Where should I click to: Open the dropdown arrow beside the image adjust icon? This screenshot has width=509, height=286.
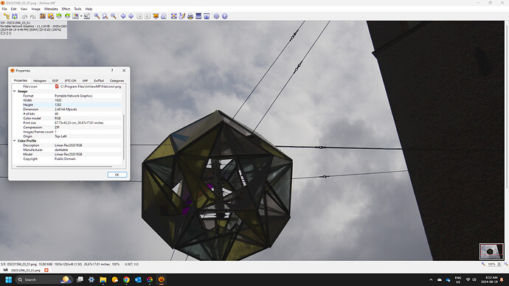coord(81,16)
